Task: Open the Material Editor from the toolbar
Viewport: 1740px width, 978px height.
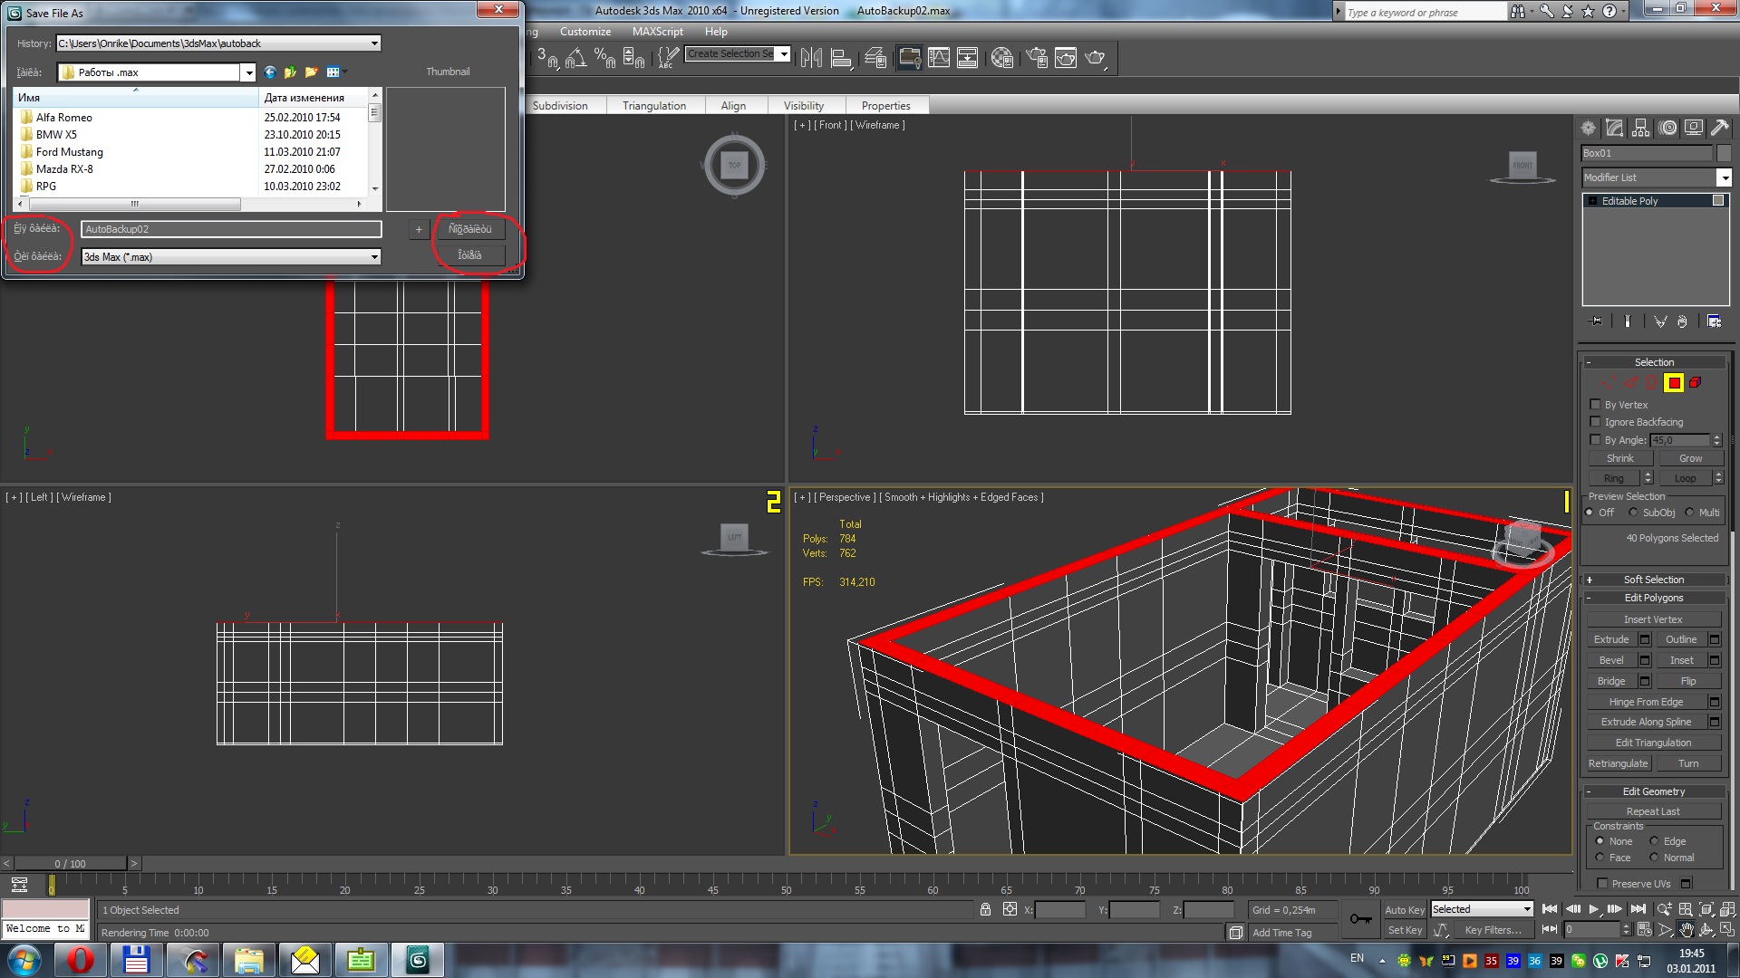Action: (1001, 58)
